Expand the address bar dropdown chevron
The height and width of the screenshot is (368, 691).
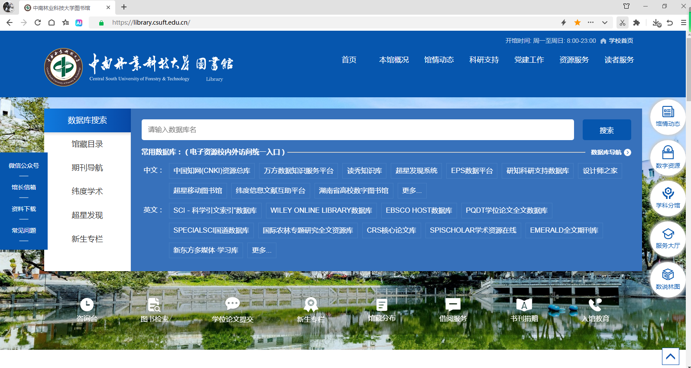[x=605, y=22]
